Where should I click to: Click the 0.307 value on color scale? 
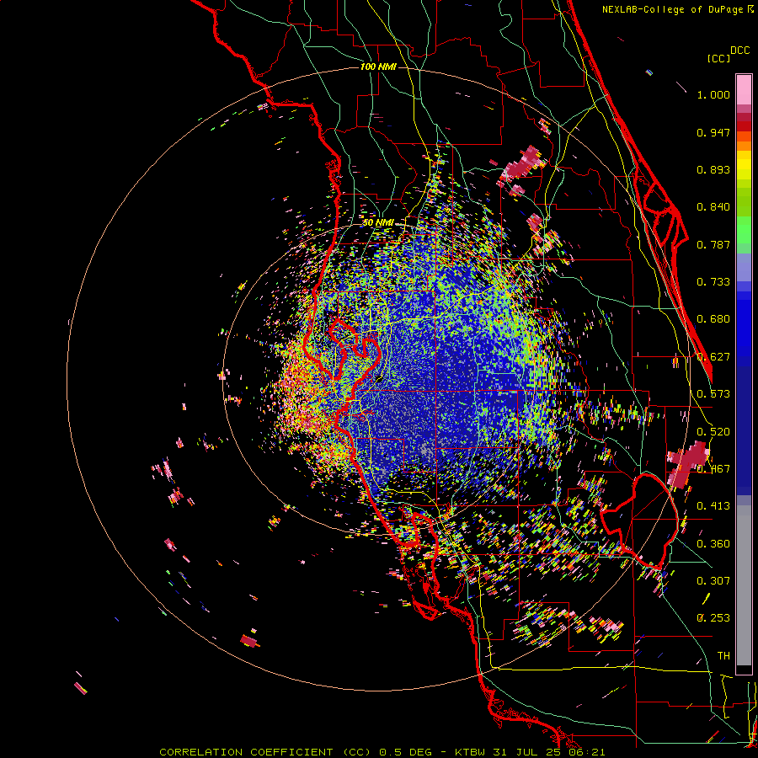713,581
